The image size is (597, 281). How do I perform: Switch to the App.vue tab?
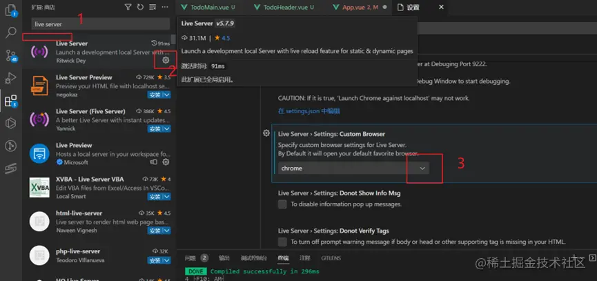pyautogui.click(x=360, y=7)
